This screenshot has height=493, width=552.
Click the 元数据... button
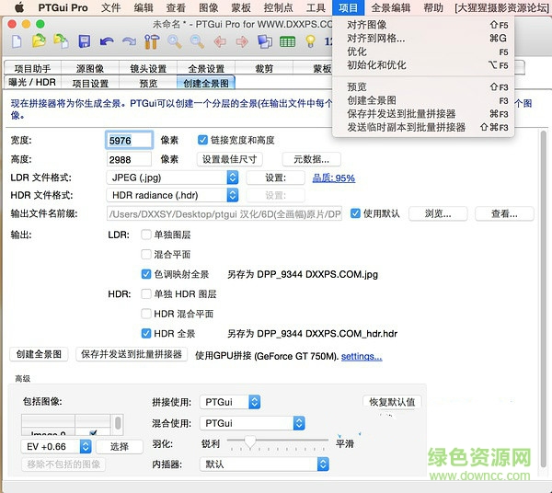point(312,159)
